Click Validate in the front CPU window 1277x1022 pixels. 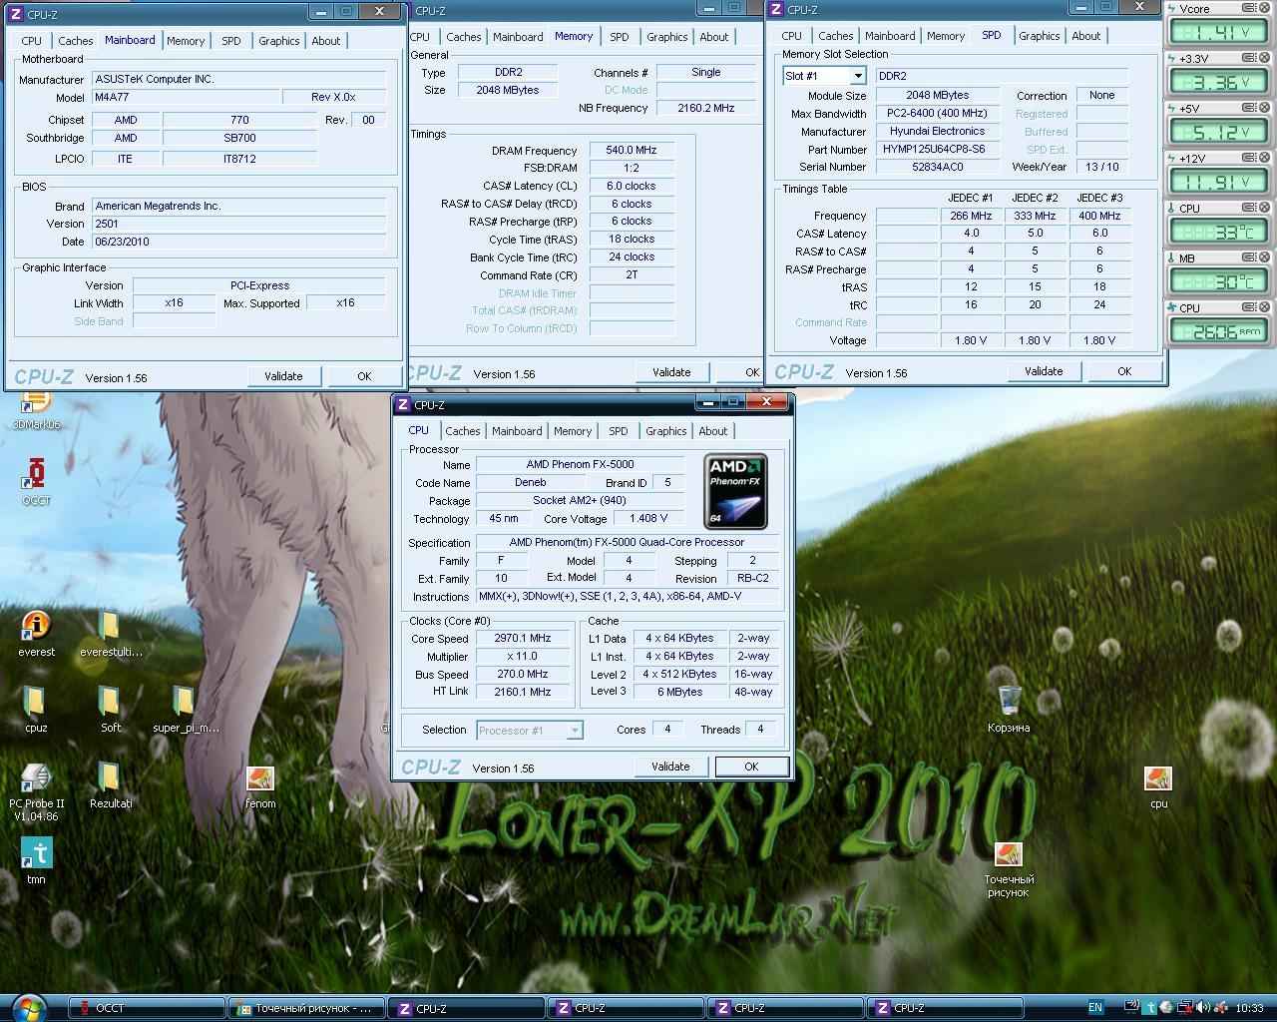(670, 766)
